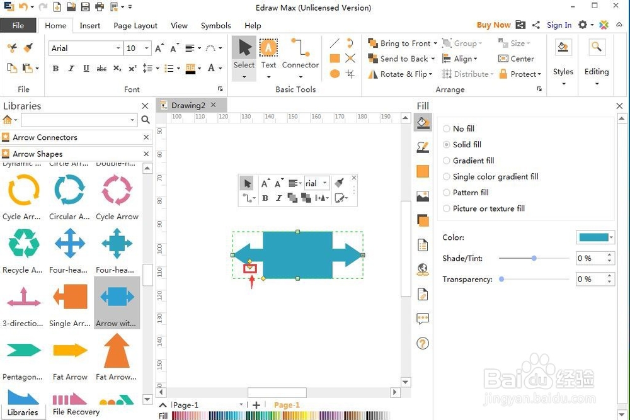Image resolution: width=630 pixels, height=420 pixels.
Task: Apply Underline formatting in ribbon
Action: (x=86, y=68)
